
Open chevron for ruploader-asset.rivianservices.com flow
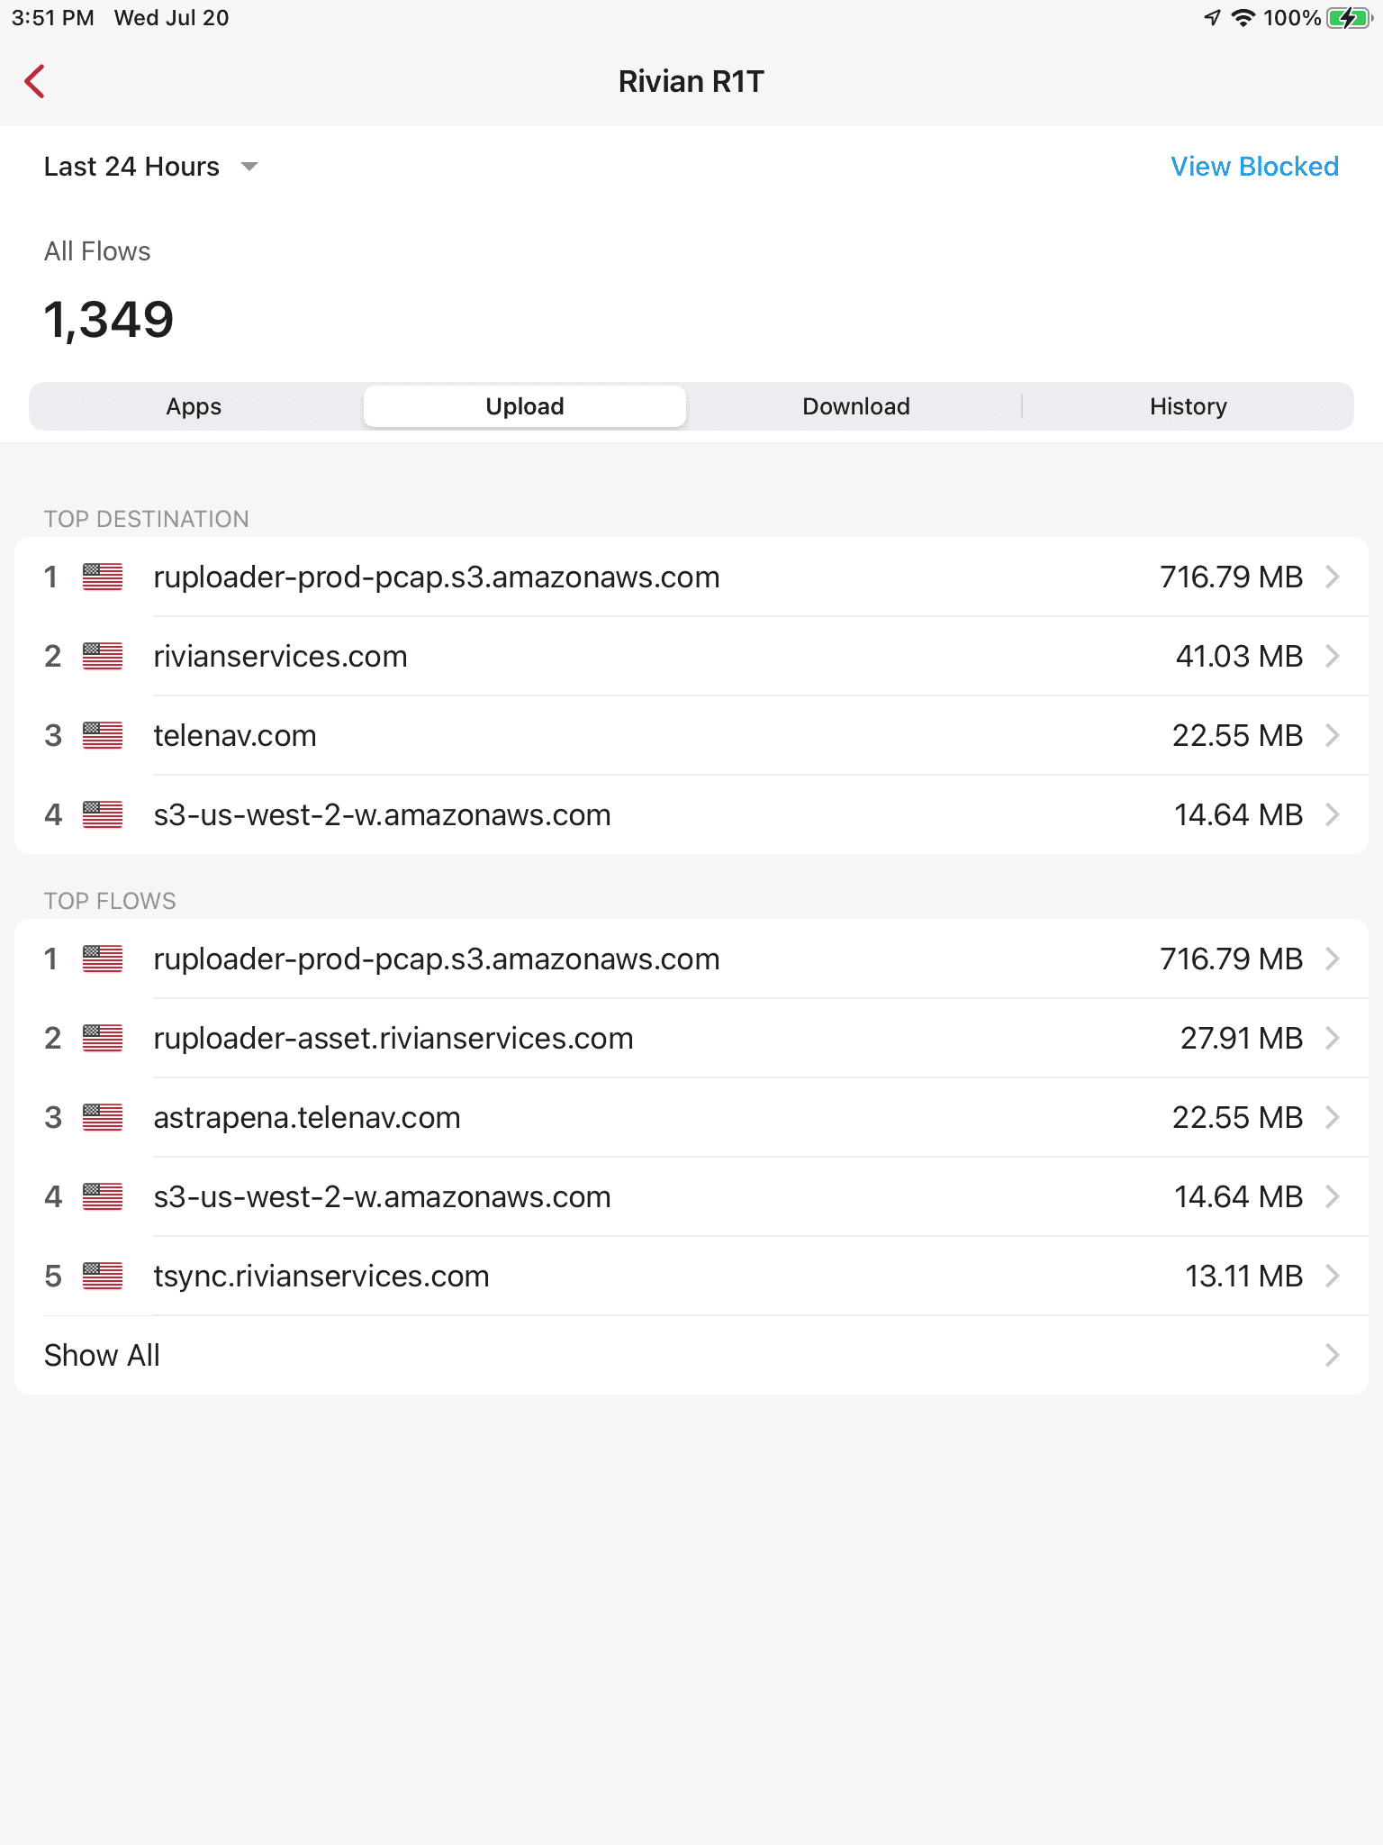pyautogui.click(x=1333, y=1038)
